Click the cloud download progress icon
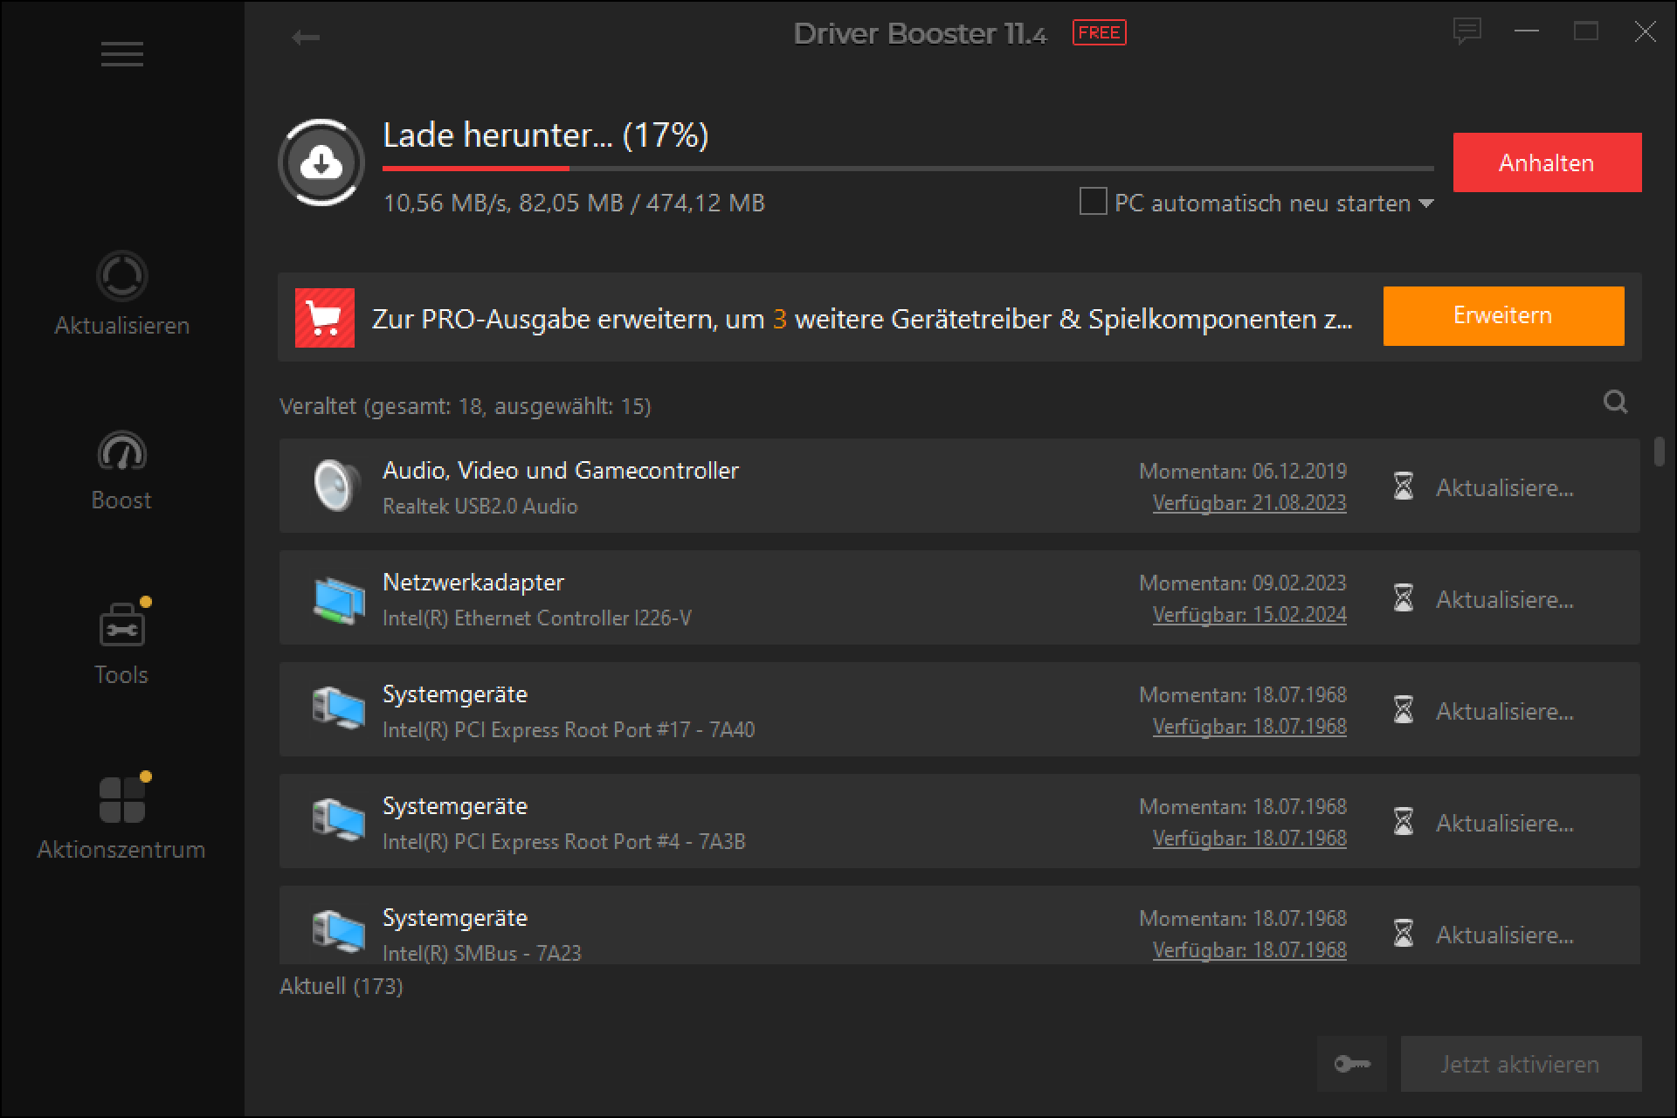The image size is (1677, 1118). click(321, 163)
